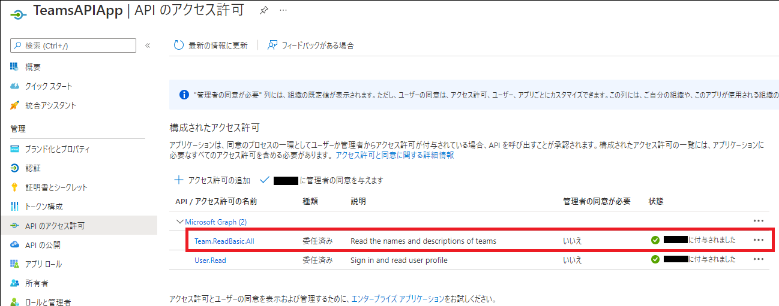Click アクセス許可の追加 button text
779x306 pixels.
[x=218, y=180]
